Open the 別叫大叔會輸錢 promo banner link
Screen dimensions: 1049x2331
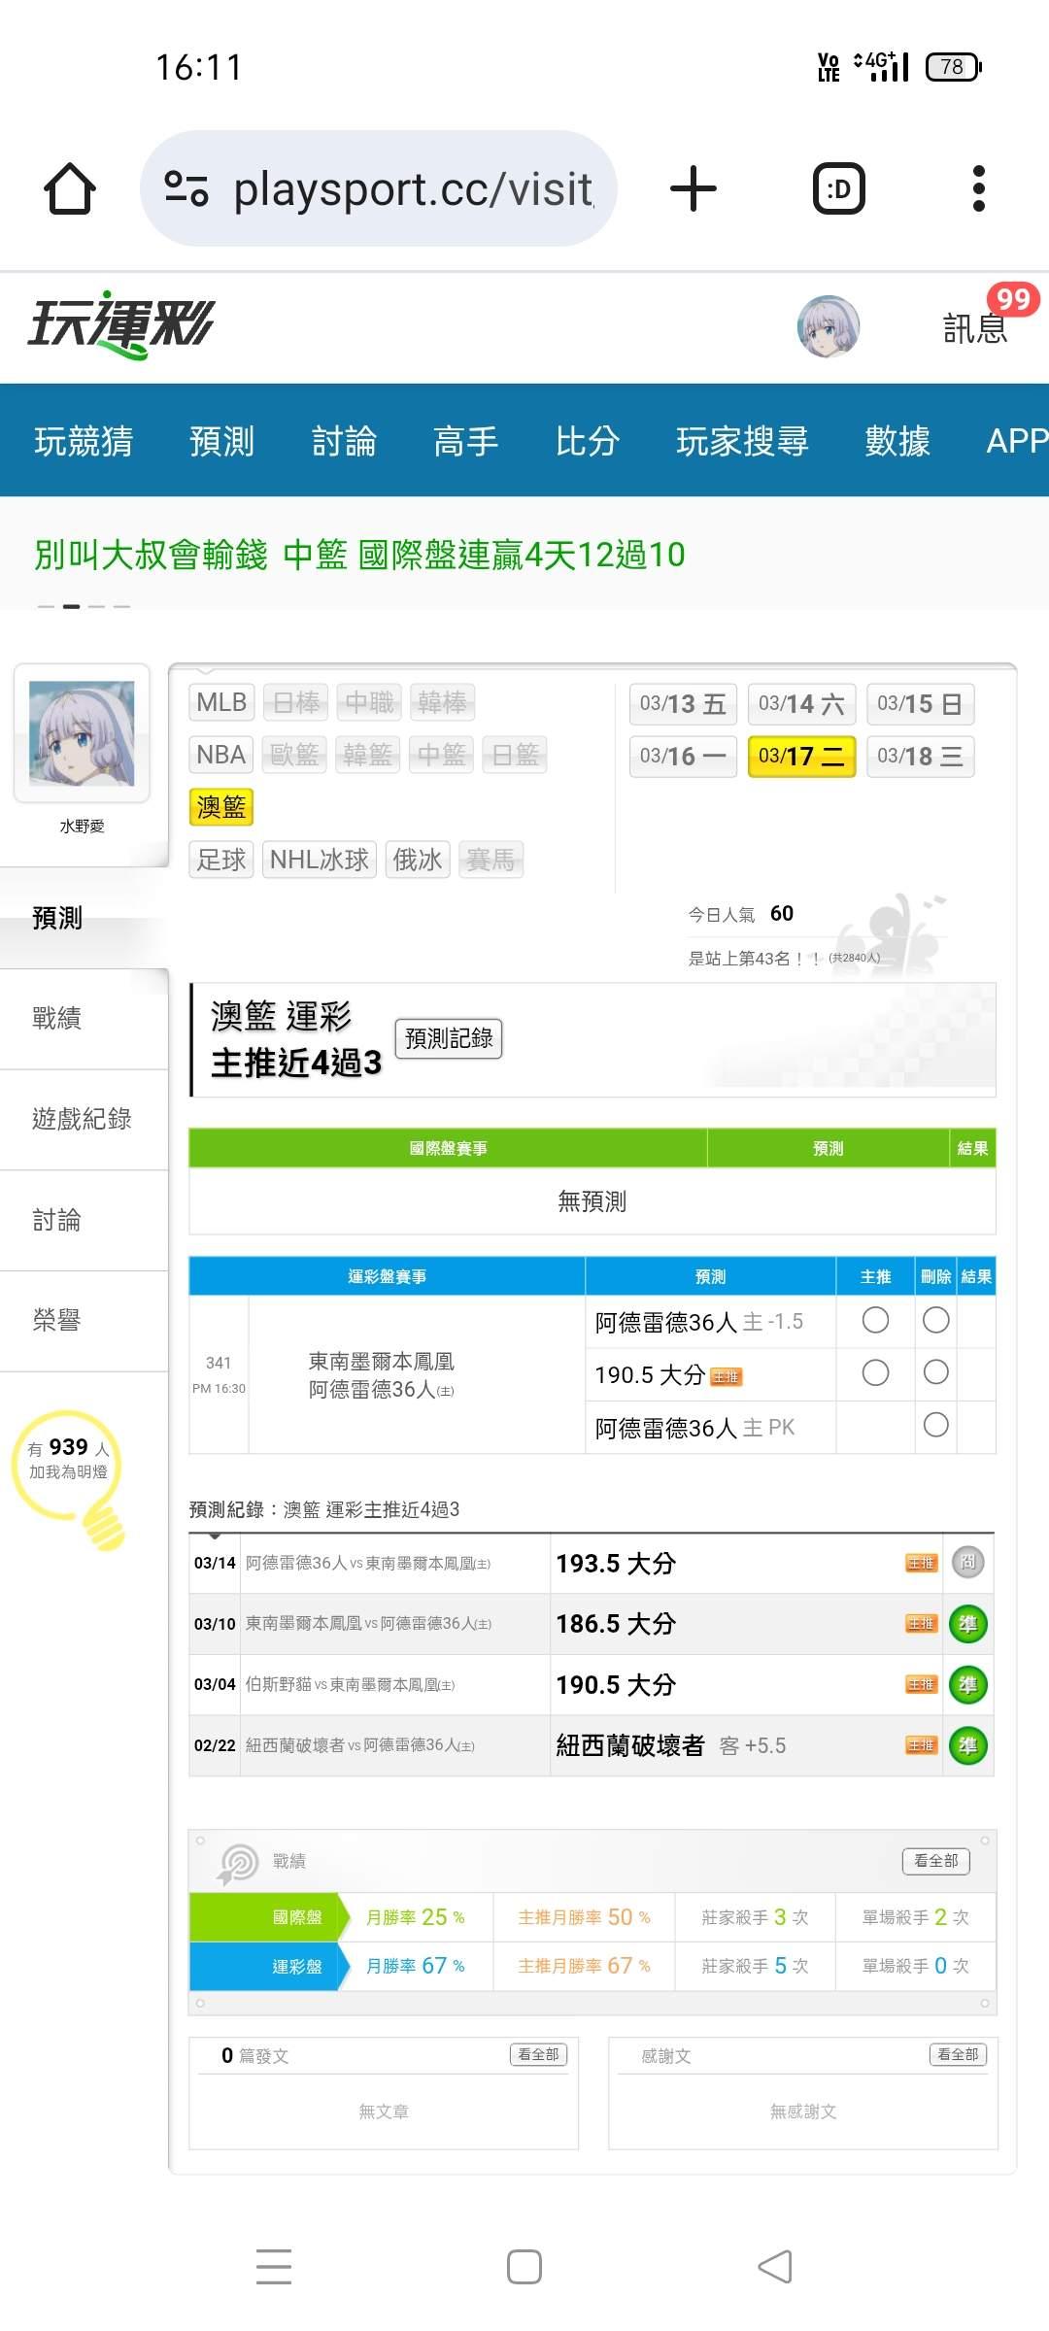pyautogui.click(x=360, y=555)
